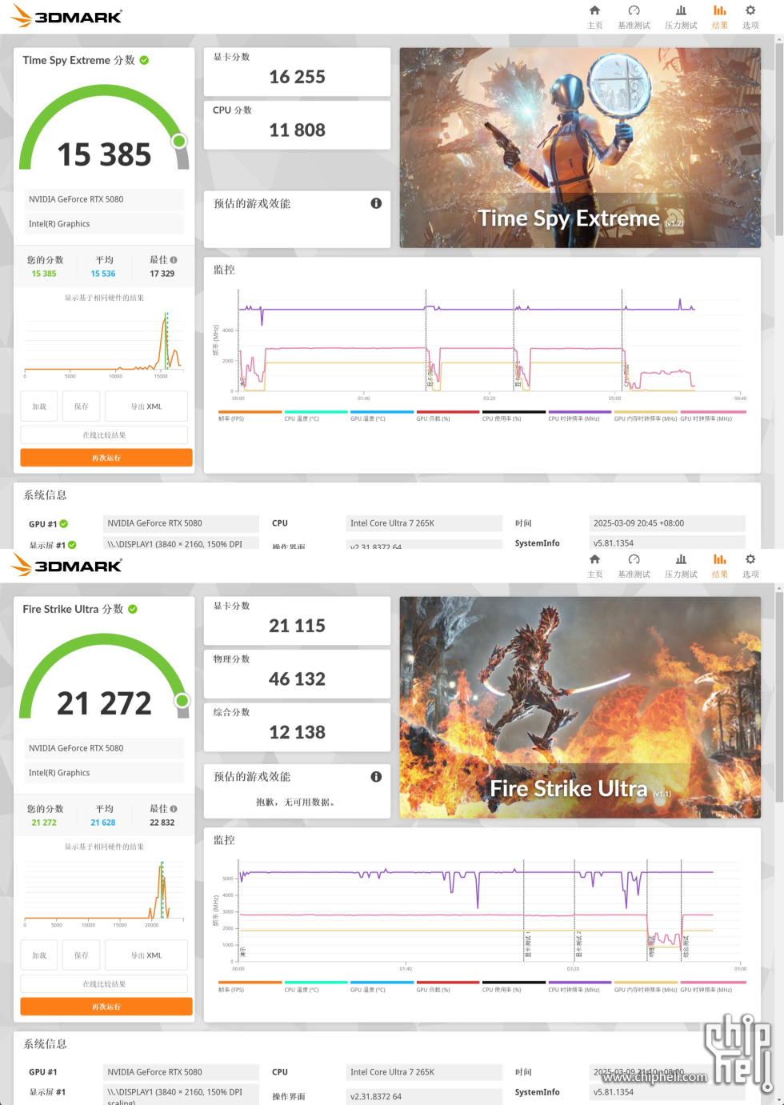Click 导出 XML button in Time Spy Extreme window
This screenshot has height=1105, width=784.
[146, 406]
